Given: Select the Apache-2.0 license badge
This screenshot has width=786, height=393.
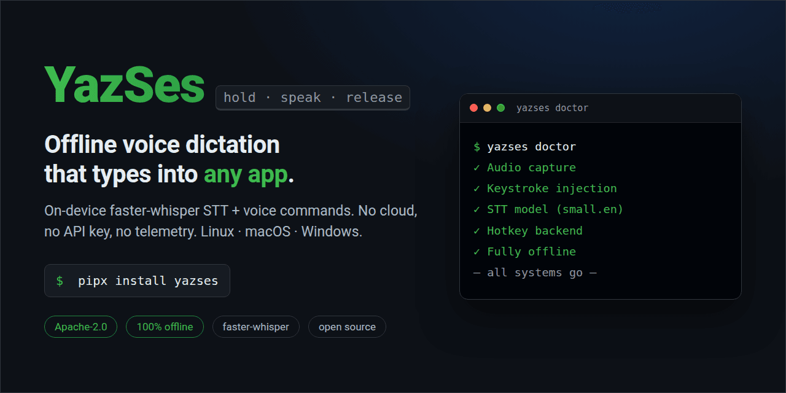Looking at the screenshot, I should coord(80,327).
